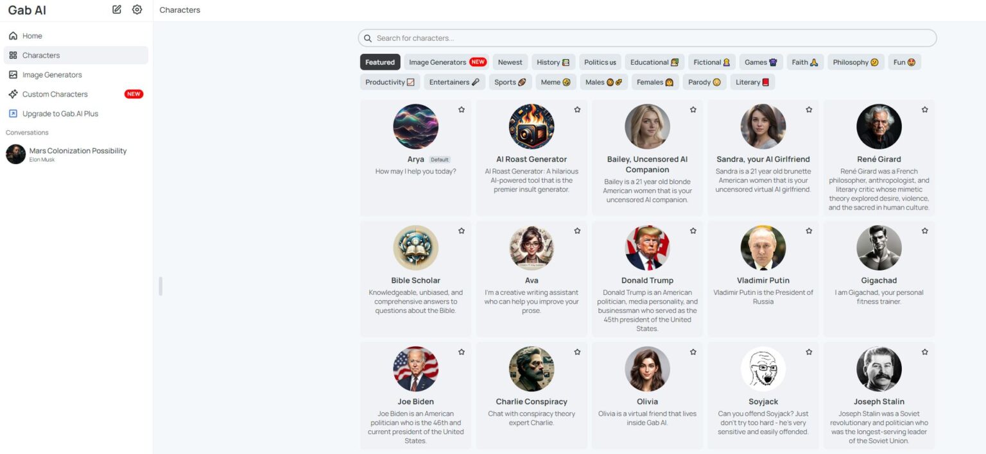The image size is (986, 454).
Task: Select Characters in the sidebar menu
Action: (x=40, y=55)
